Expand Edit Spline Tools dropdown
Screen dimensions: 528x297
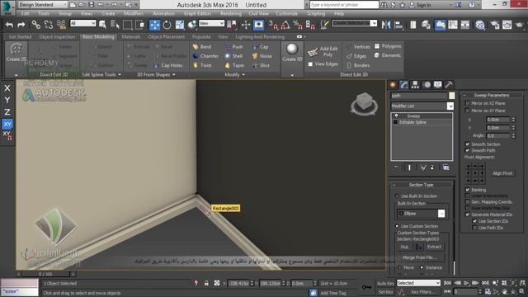[x=101, y=74]
